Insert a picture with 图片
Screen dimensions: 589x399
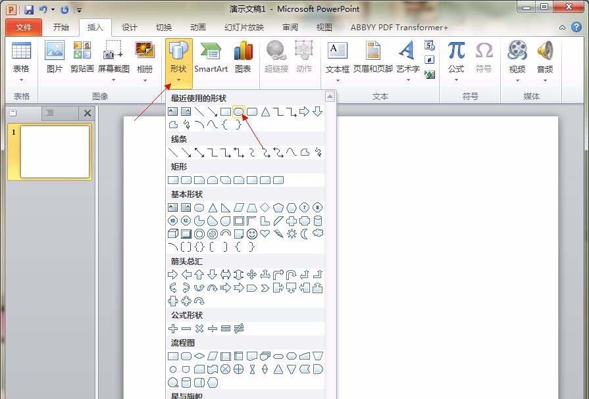pos(55,57)
